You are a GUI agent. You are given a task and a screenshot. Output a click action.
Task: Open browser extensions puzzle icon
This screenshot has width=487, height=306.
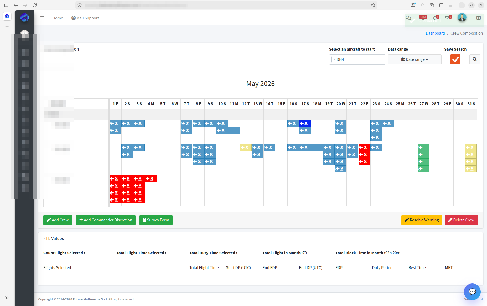click(422, 5)
